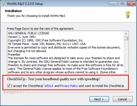The width and height of the screenshot is (137, 106).
Task: Click the 'CheckMeUp - Test your broadband quality' headline
Action: pos(53,79)
